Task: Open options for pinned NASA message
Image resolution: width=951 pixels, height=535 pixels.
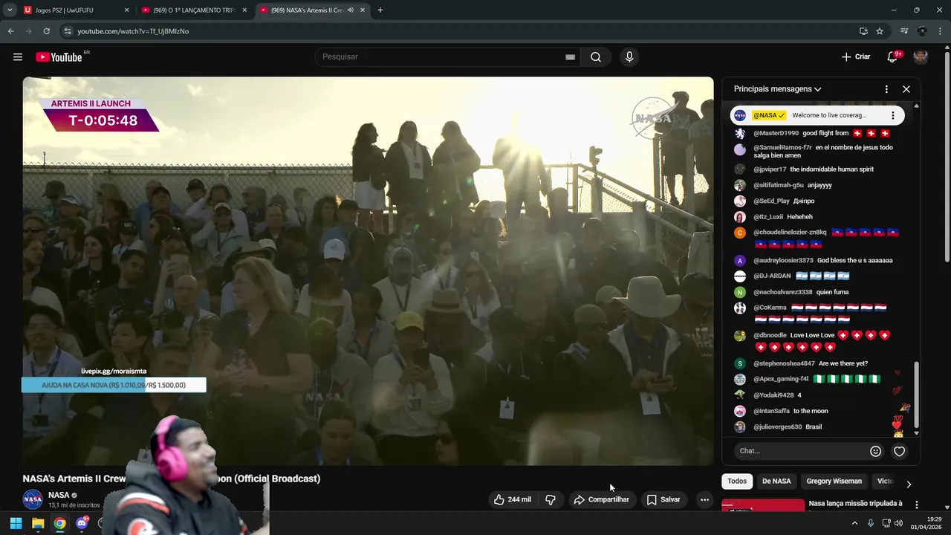Action: click(893, 116)
